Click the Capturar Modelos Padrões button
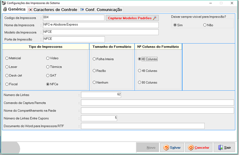Screen dimensions: 239x155 (132, 18)
